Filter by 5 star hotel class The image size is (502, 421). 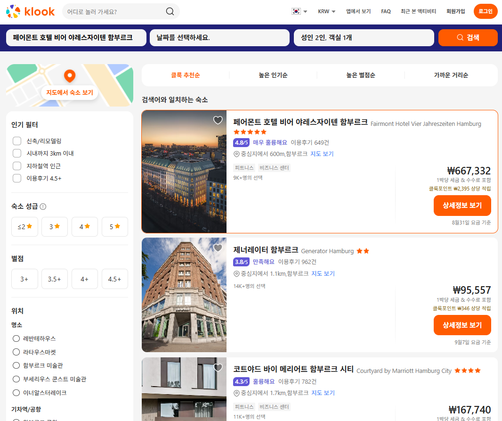coord(114,226)
